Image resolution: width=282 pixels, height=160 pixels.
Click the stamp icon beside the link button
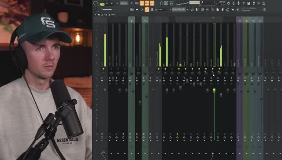coord(152,10)
